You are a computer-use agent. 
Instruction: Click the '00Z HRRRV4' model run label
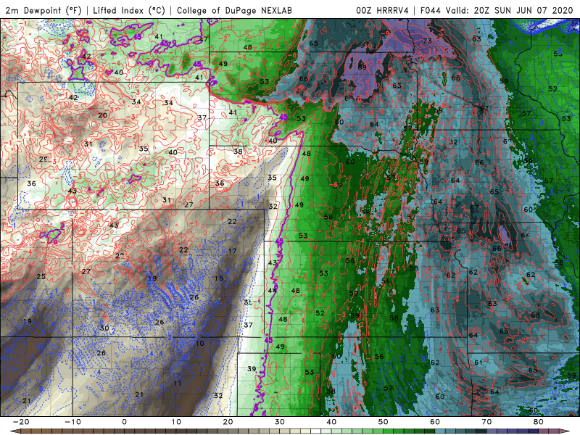tap(382, 10)
